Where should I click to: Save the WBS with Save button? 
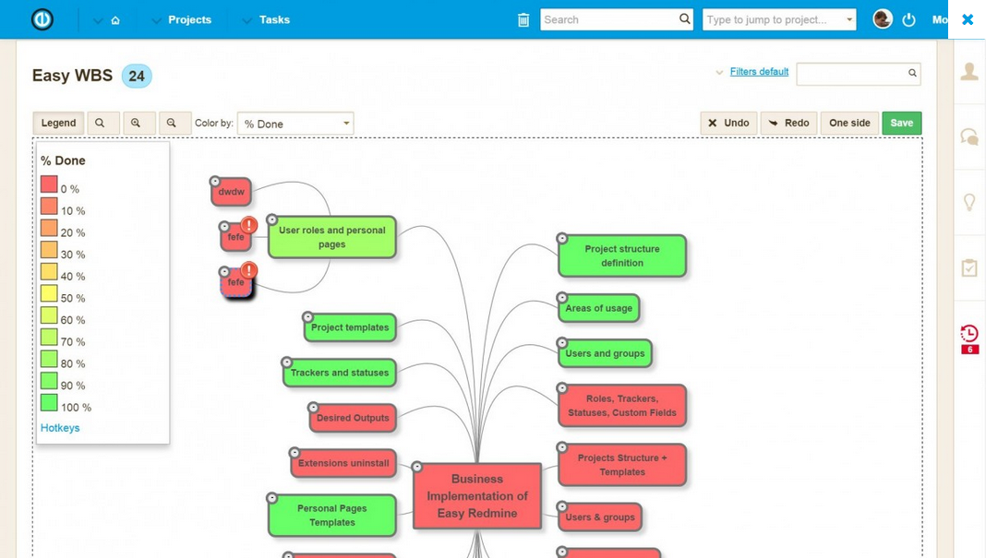point(902,124)
